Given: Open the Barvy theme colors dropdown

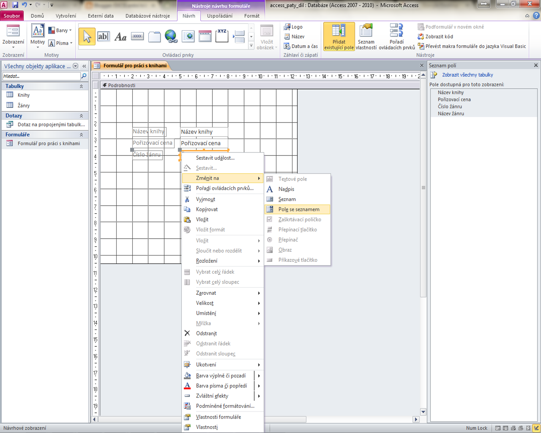Looking at the screenshot, I should point(60,30).
